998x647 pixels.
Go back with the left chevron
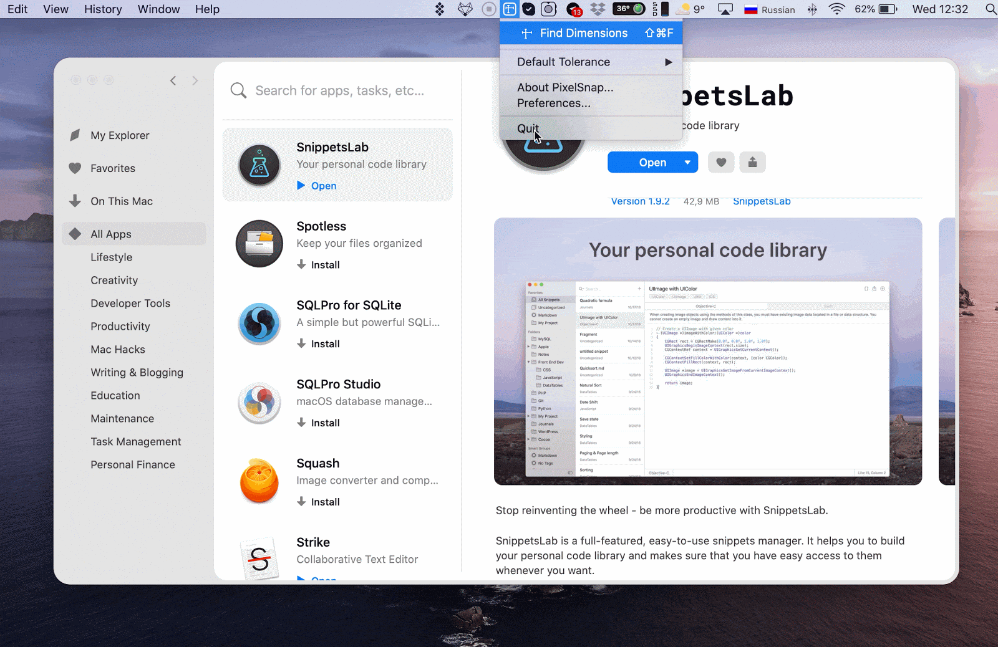pyautogui.click(x=173, y=80)
